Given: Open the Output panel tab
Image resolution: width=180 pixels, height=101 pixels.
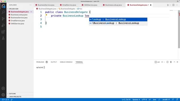Looking at the screenshot, I should pos(54,62).
